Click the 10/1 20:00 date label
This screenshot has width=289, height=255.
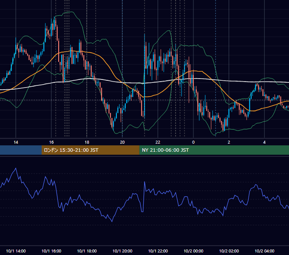122,251
